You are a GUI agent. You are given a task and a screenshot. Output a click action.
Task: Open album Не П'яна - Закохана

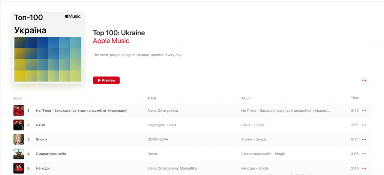[285, 111]
